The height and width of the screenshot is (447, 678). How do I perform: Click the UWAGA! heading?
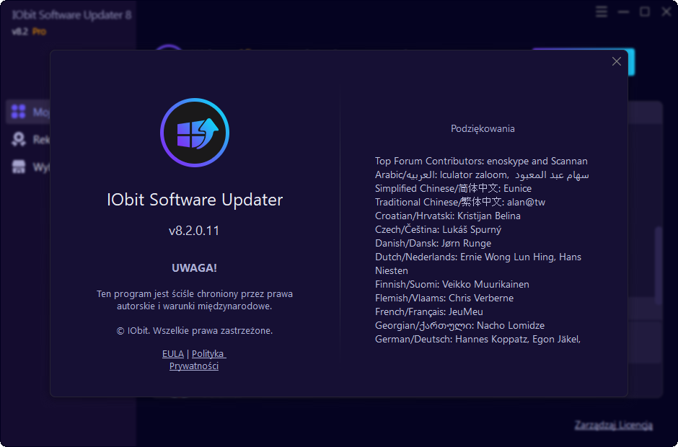(194, 268)
